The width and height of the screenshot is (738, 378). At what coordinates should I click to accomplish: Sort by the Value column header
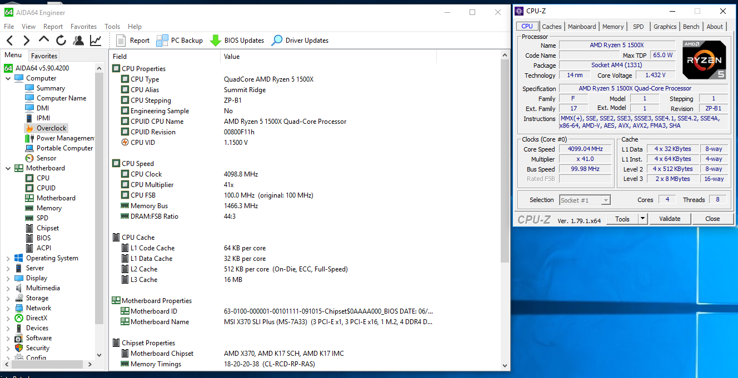tap(328, 56)
